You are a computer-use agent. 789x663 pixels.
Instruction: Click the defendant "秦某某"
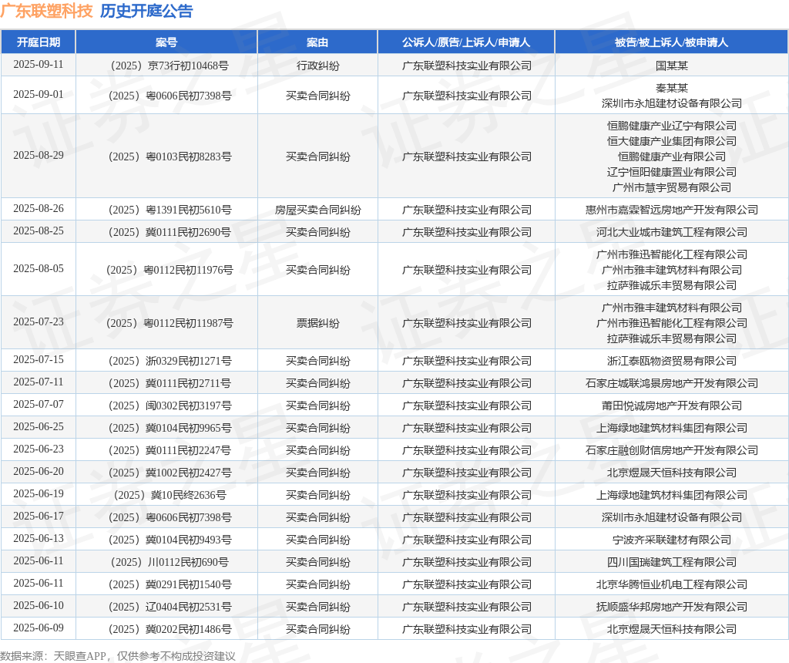(672, 88)
